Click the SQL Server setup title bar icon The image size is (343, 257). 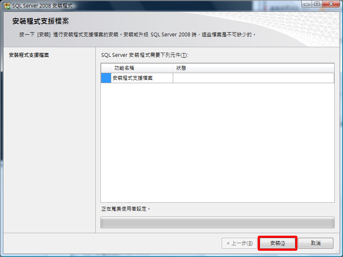(7, 6)
